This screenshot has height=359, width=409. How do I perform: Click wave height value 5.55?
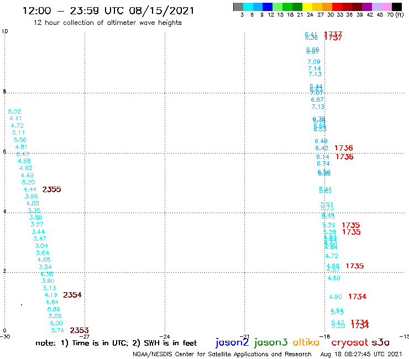point(20,140)
